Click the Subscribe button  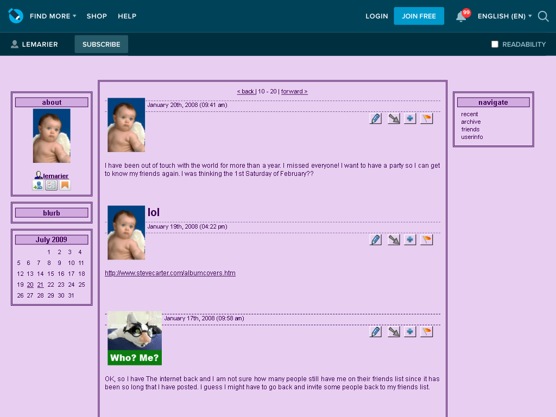(102, 45)
